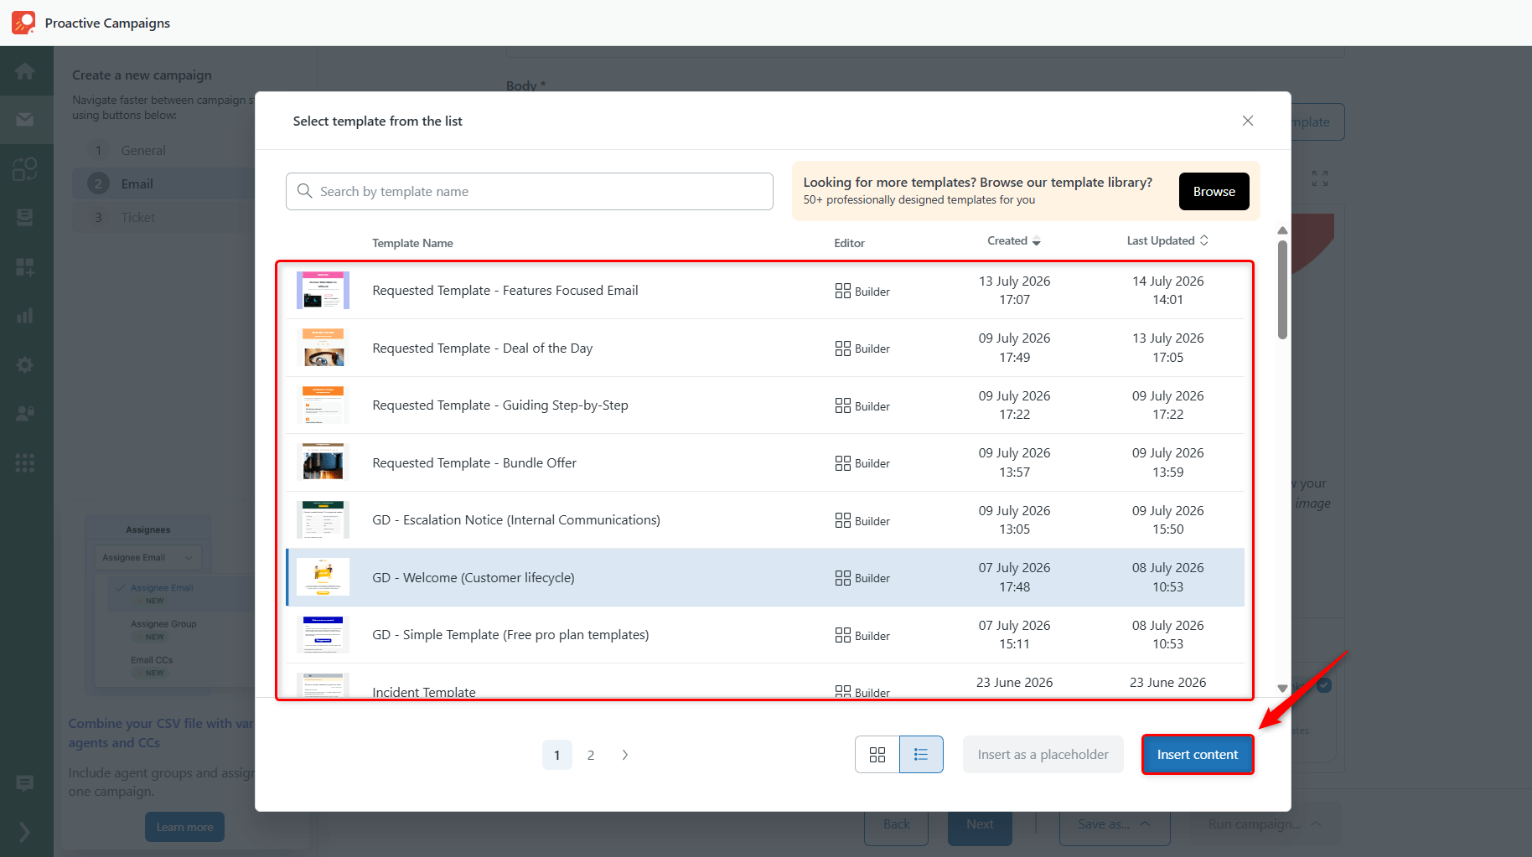Open the reports bar chart sidebar icon
Image resolution: width=1532 pixels, height=857 pixels.
25,316
